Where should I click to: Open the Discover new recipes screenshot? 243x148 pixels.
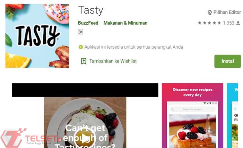pyautogui.click(x=192, y=116)
